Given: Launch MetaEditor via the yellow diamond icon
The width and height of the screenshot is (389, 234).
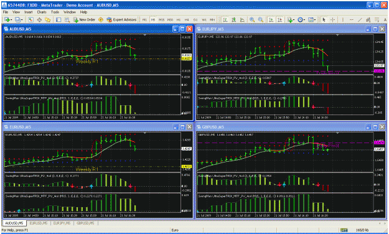Looking at the screenshot, I should 101,19.
